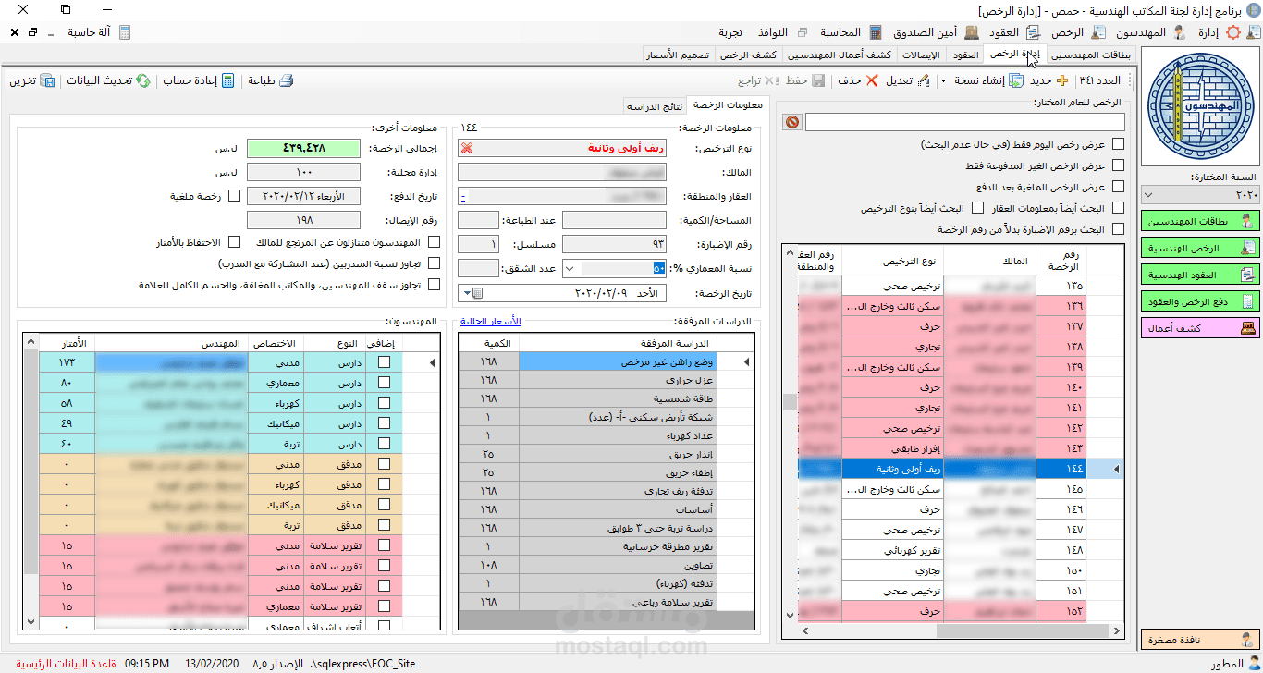Click the green بطاقات المهندسين sidebar button

click(x=1200, y=221)
